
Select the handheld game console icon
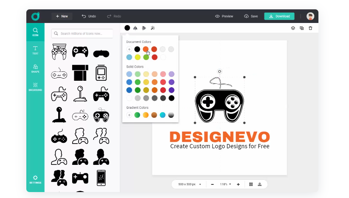(101, 73)
